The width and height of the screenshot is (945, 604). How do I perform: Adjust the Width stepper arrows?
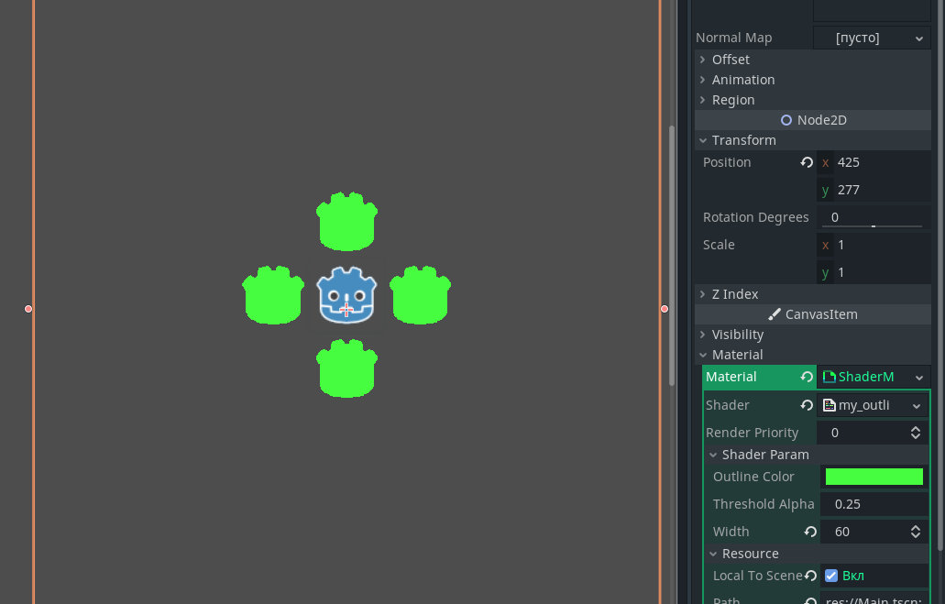[x=916, y=532]
